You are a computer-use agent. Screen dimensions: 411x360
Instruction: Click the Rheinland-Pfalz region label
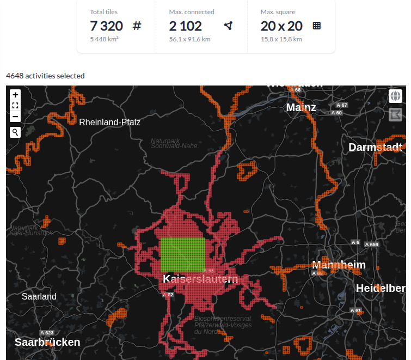[109, 122]
